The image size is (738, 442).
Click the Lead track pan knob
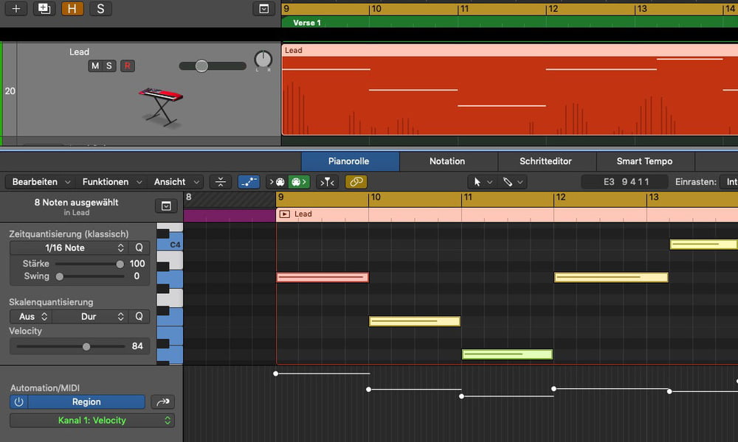tap(263, 60)
